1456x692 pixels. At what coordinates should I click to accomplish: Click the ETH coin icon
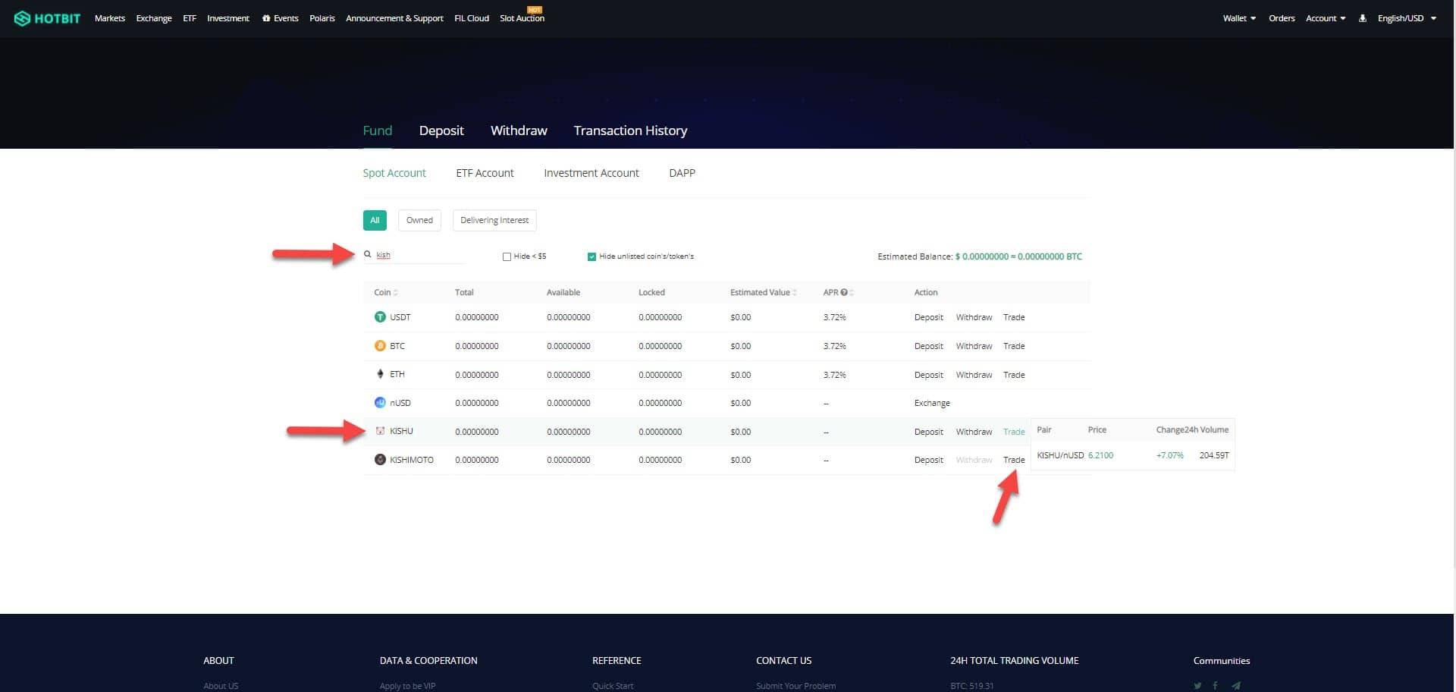[x=380, y=374]
